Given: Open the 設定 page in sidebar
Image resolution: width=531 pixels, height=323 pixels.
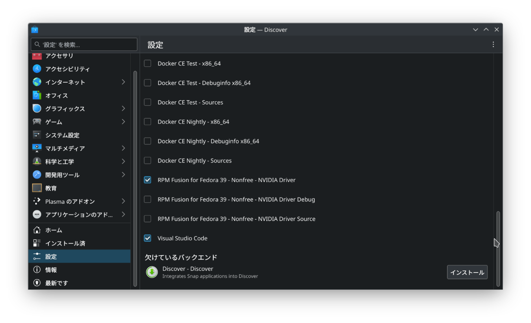Looking at the screenshot, I should pos(80,256).
